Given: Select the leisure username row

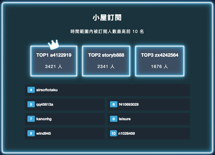Looking at the screenshot, I should click(125, 119).
